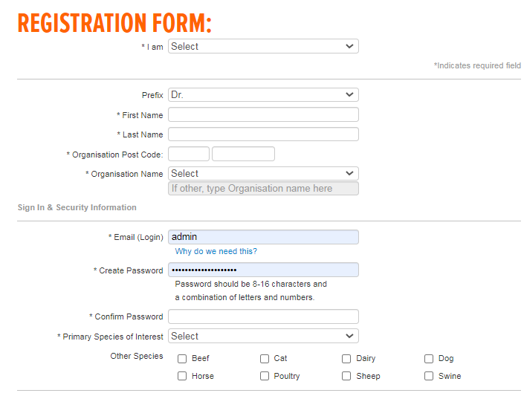
Task: Expand Primary Species of Interest dropdown
Action: [x=263, y=336]
